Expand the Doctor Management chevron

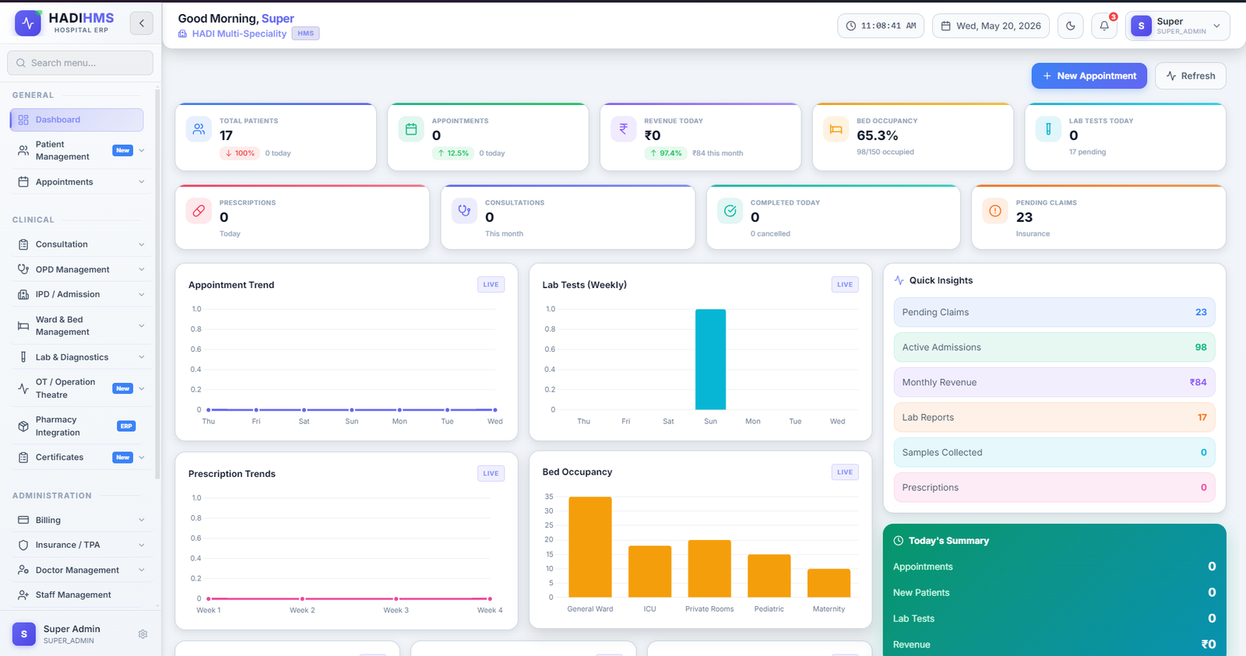tap(142, 570)
